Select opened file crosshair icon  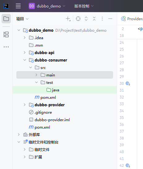[x=78, y=19]
